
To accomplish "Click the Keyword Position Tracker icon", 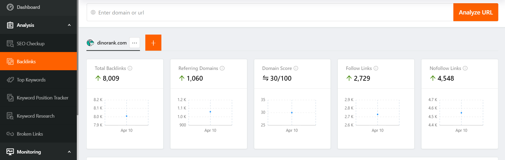I will [10, 98].
